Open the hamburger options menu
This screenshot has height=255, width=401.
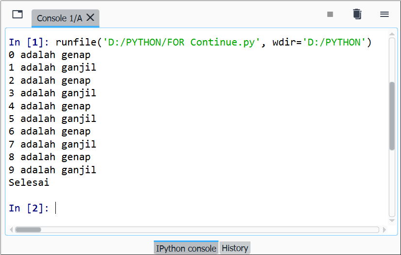point(384,15)
